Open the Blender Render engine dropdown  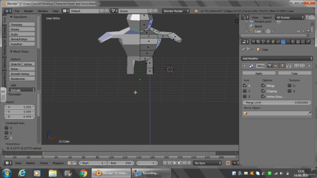(176, 11)
